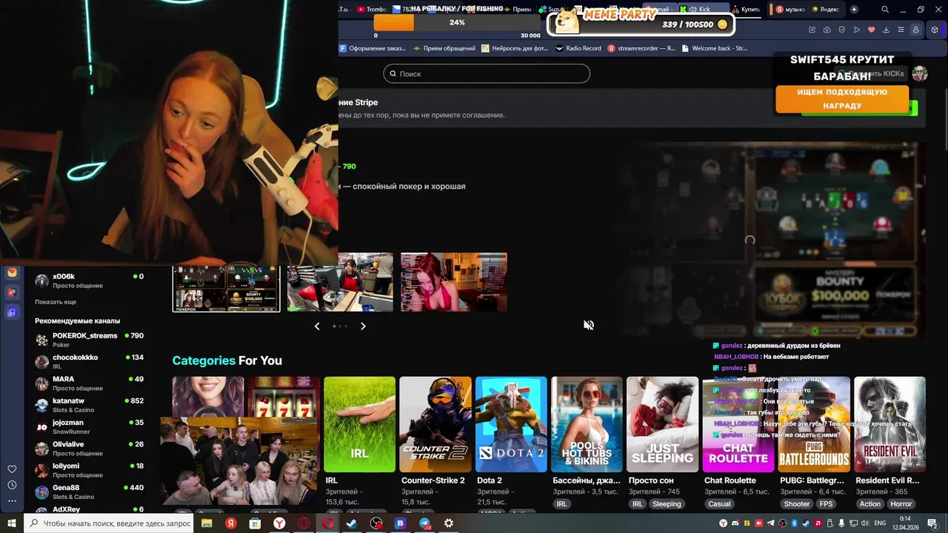Open Steam from the taskbar
The image size is (948, 533).
[x=352, y=523]
